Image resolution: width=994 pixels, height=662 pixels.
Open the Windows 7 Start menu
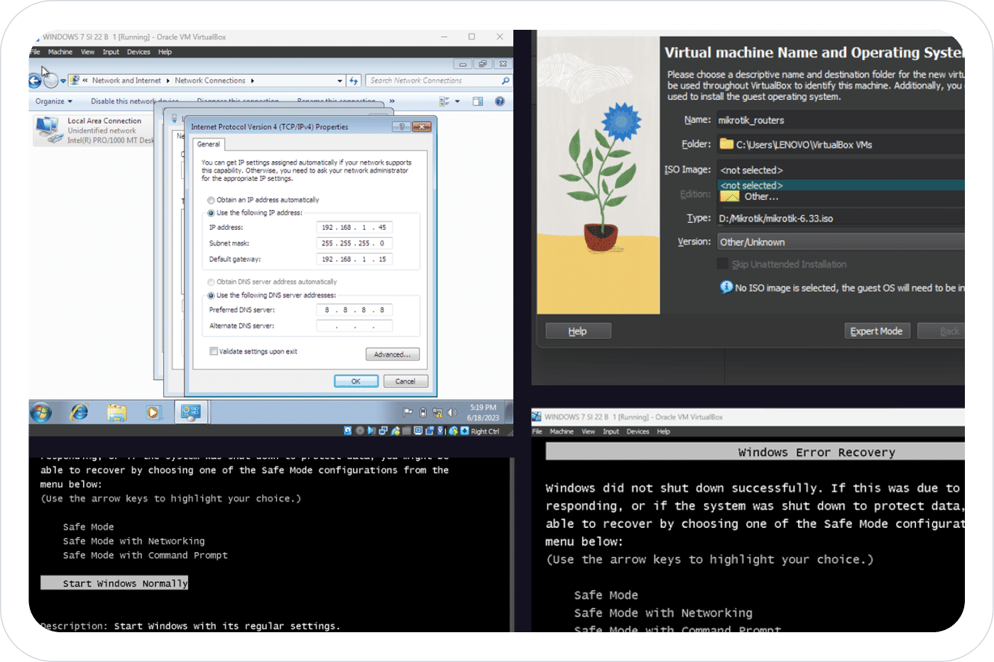click(x=40, y=412)
